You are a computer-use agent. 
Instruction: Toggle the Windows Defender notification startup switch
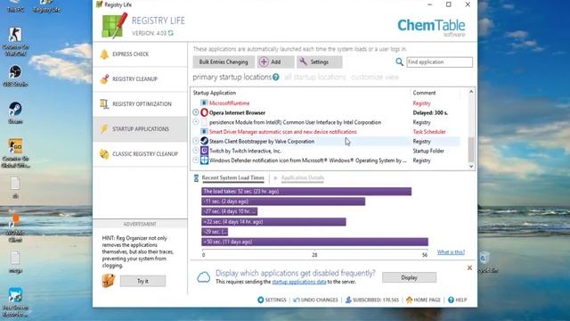(196, 160)
